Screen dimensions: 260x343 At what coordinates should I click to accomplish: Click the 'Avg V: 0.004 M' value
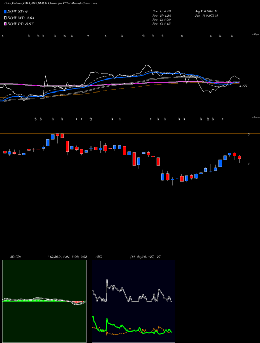(206, 11)
